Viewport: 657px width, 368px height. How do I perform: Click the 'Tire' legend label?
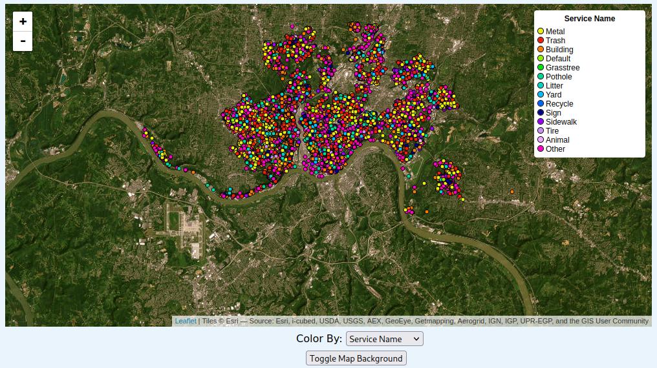coord(552,131)
